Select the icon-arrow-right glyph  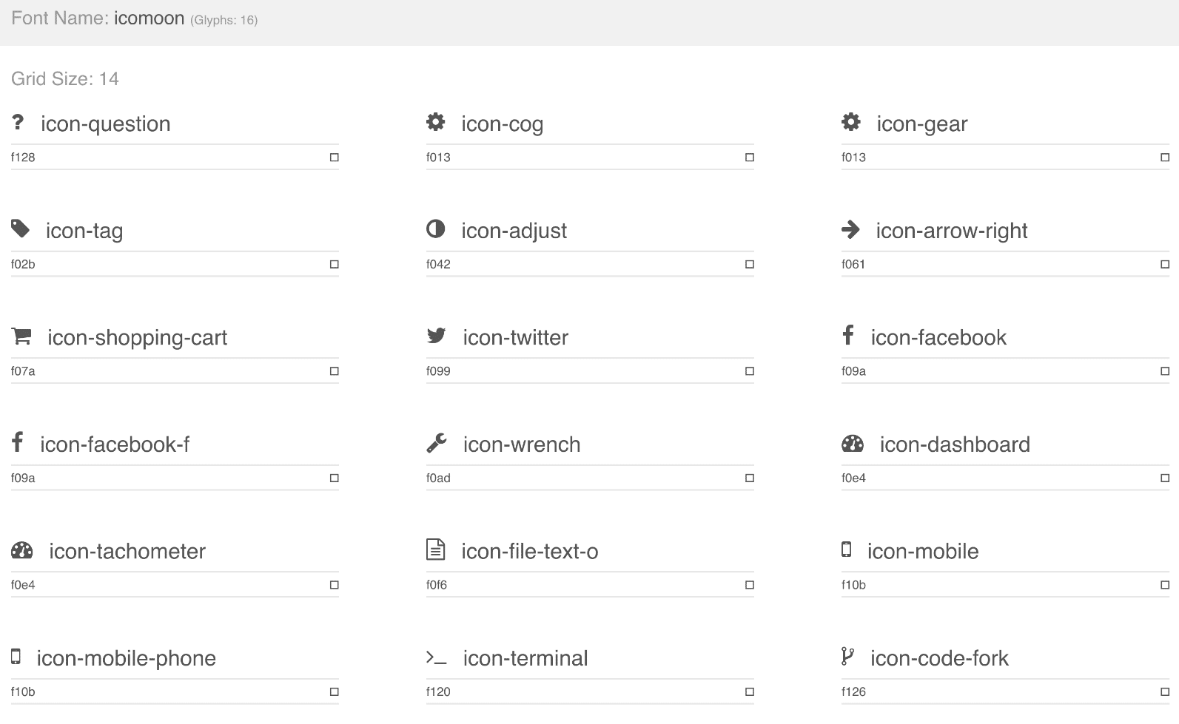point(851,229)
